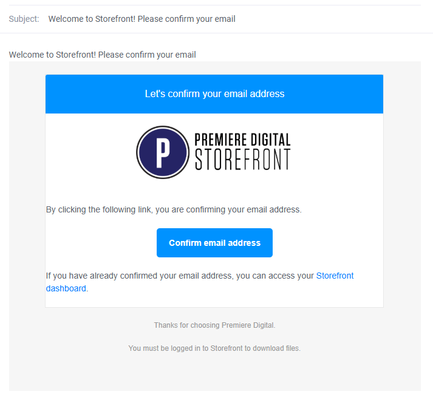This screenshot has width=433, height=400.
Task: Click the "Subject:" label
Action: 24,19
